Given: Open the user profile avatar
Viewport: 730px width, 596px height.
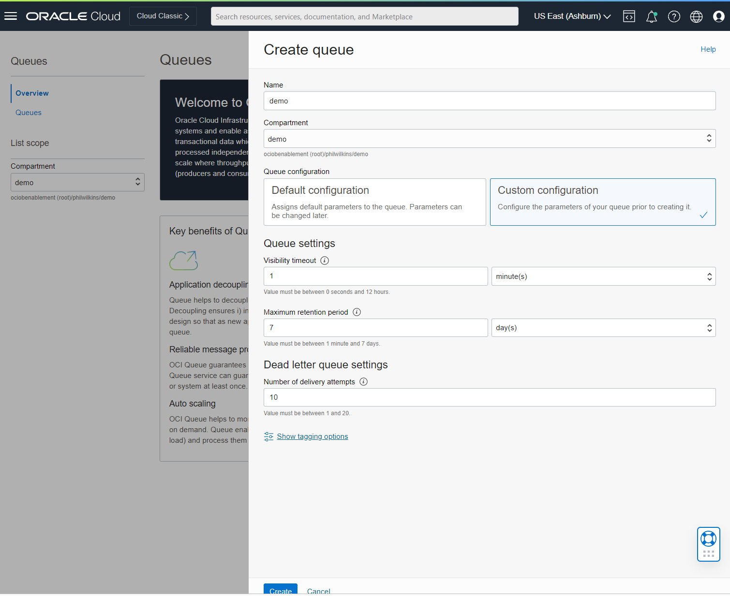Looking at the screenshot, I should (x=718, y=16).
